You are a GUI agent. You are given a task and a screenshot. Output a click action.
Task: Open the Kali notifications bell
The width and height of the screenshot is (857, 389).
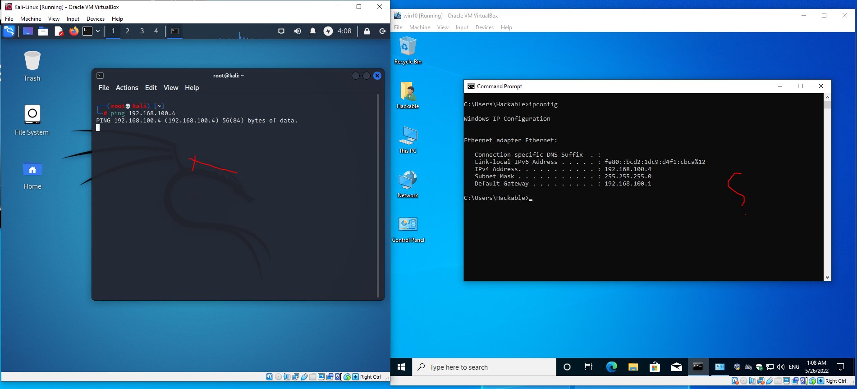[313, 31]
